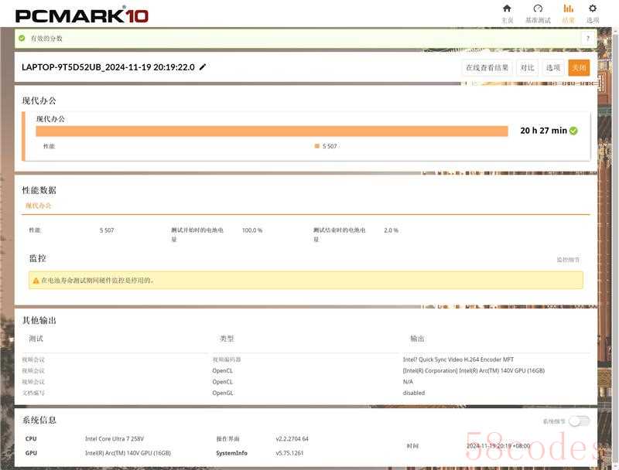This screenshot has height=470, width=619.
Task: Click the pencil icon to rename result
Action: click(203, 67)
